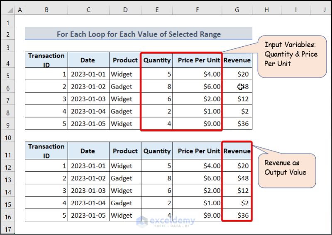The width and height of the screenshot is (332, 235).
Task: Select row 7 header
Action: pyautogui.click(x=8, y=98)
